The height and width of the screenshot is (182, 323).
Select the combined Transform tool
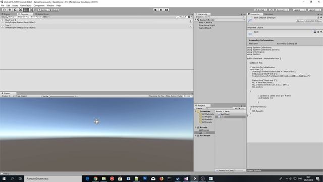pyautogui.click(x=31, y=10)
